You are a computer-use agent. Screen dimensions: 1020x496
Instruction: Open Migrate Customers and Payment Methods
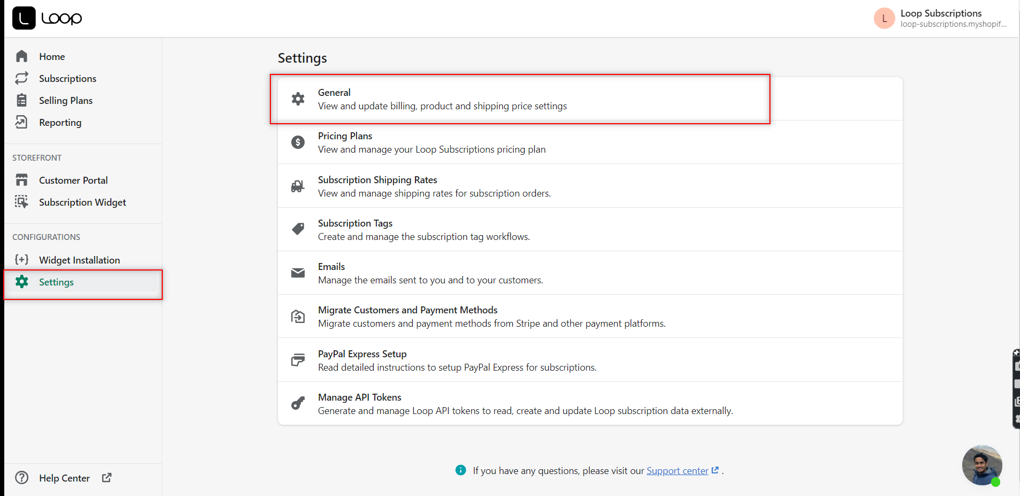(x=590, y=316)
